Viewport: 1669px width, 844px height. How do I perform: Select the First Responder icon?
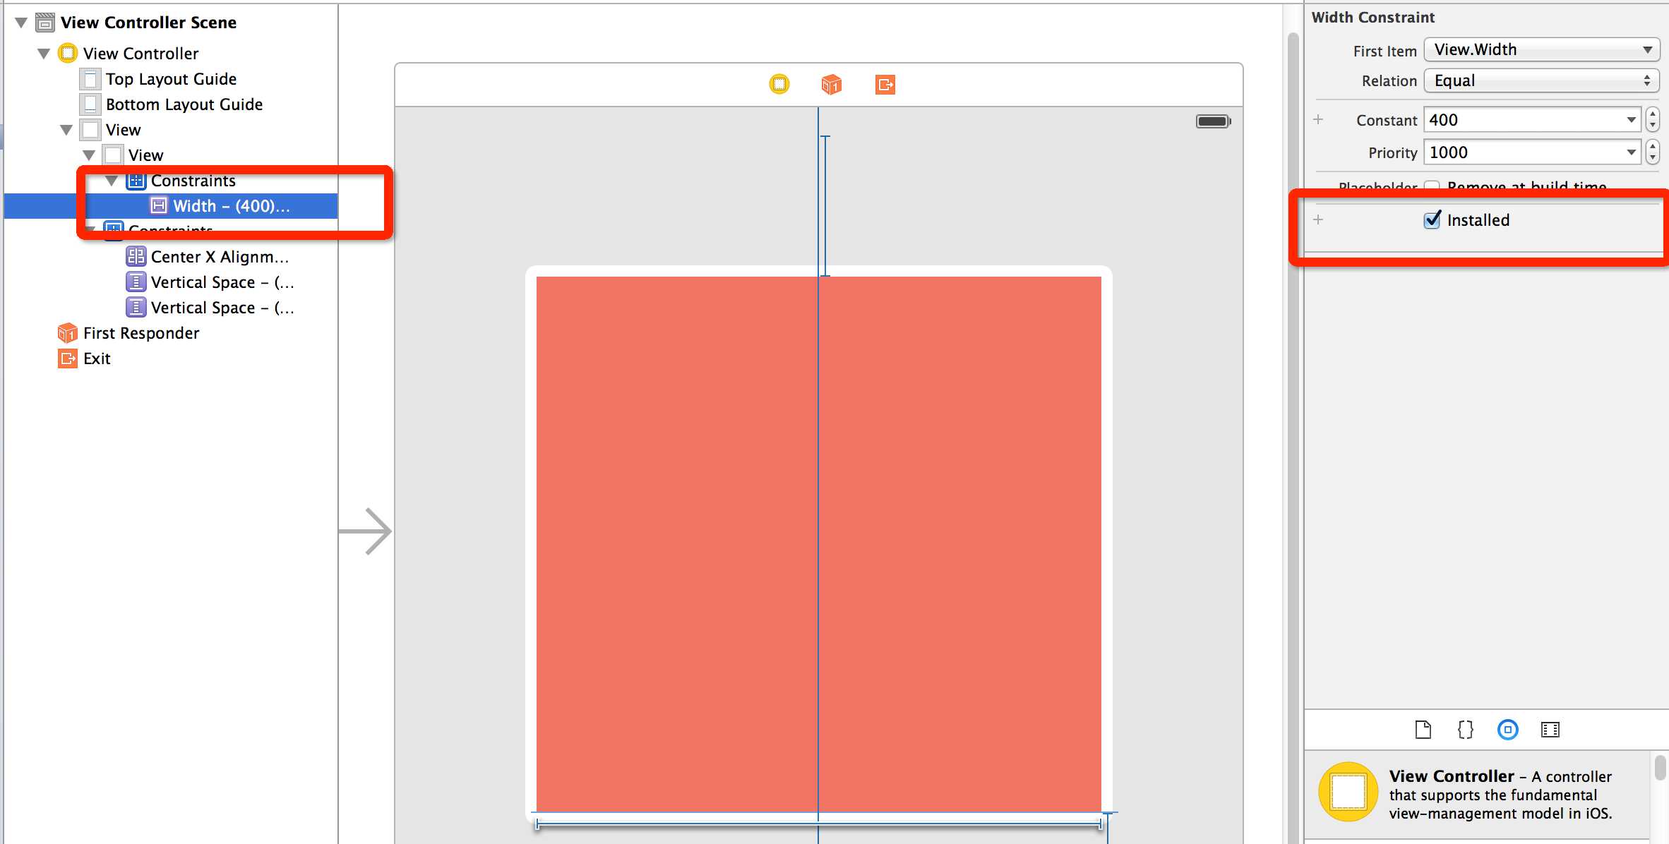[69, 332]
